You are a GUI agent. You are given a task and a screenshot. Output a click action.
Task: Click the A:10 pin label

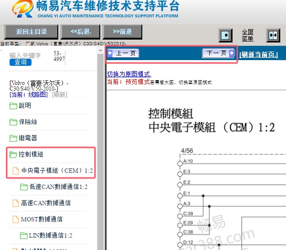click(x=188, y=161)
